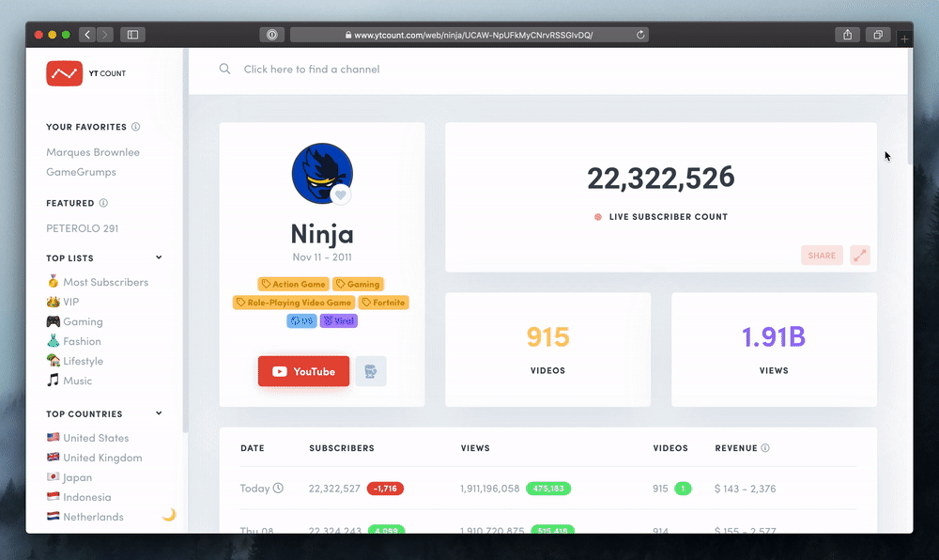The height and width of the screenshot is (560, 939).
Task: Expand live counter with fullscreen arrows icon
Action: [860, 256]
